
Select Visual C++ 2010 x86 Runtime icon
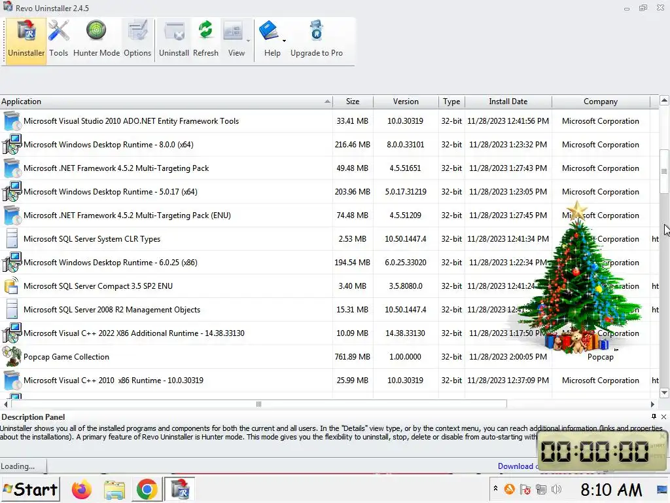(x=12, y=381)
